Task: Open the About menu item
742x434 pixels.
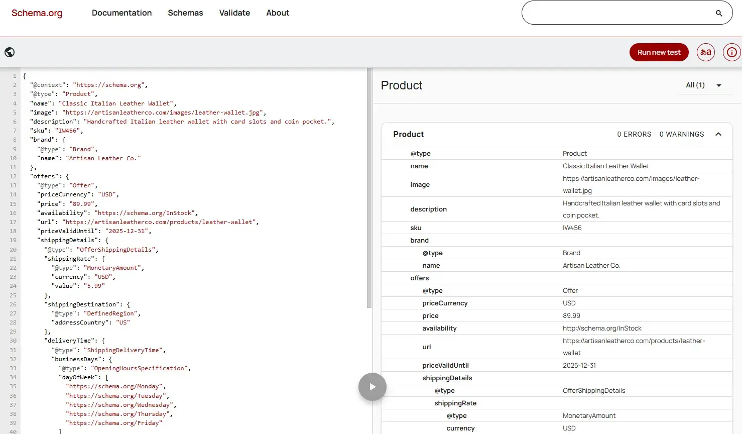Action: pyautogui.click(x=278, y=13)
